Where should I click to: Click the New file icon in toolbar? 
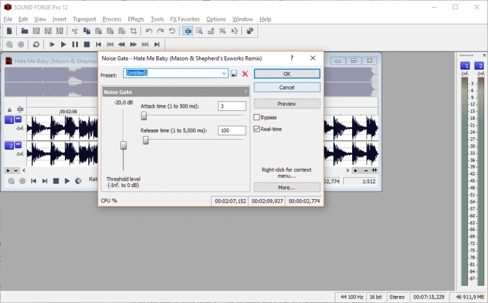point(8,30)
